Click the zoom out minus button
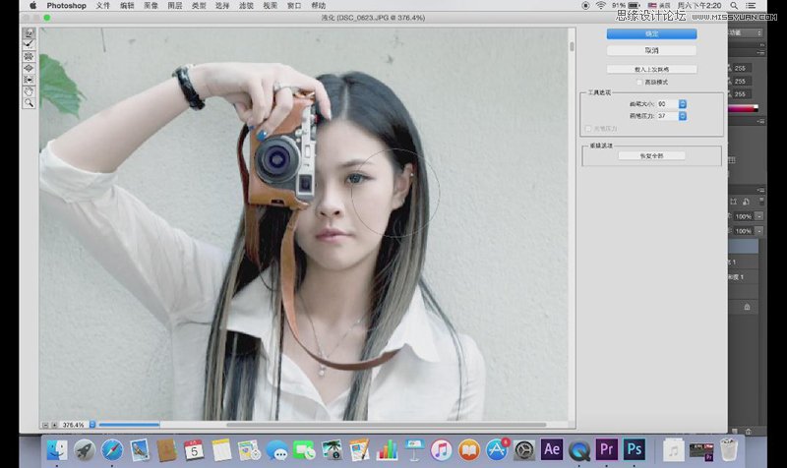Viewport: 787px width, 468px height. coord(45,425)
